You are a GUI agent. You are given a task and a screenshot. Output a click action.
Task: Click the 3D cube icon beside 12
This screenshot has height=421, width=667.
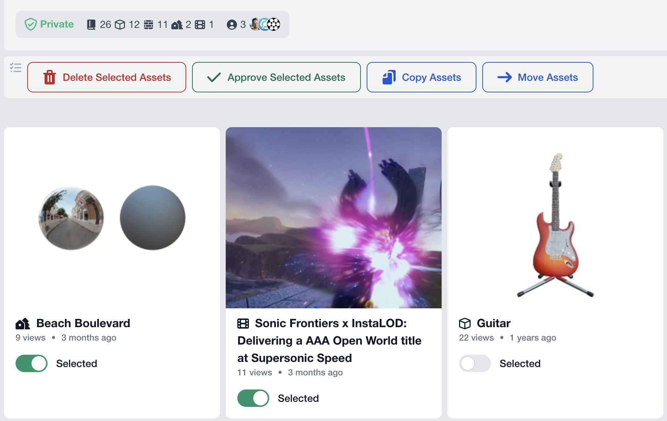[120, 24]
